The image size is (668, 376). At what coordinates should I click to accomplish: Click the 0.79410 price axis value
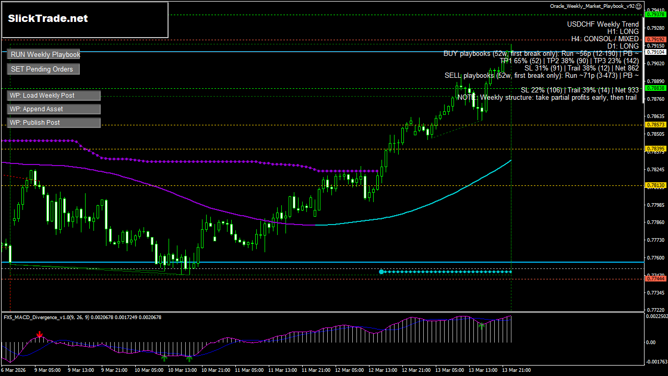(655, 9)
